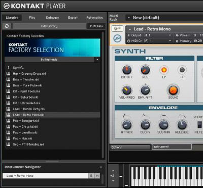Toggle the Instr Nav button
The height and width of the screenshot is (188, 203).
(x=96, y=26)
